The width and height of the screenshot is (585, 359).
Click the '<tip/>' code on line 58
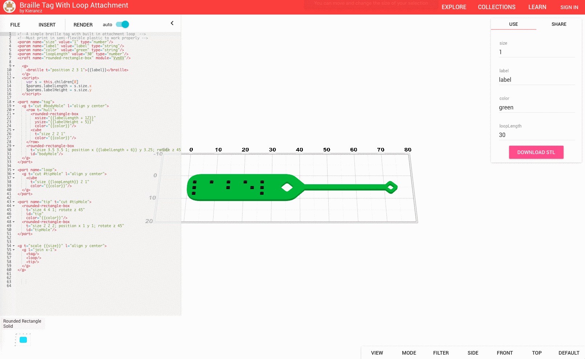[x=33, y=262]
